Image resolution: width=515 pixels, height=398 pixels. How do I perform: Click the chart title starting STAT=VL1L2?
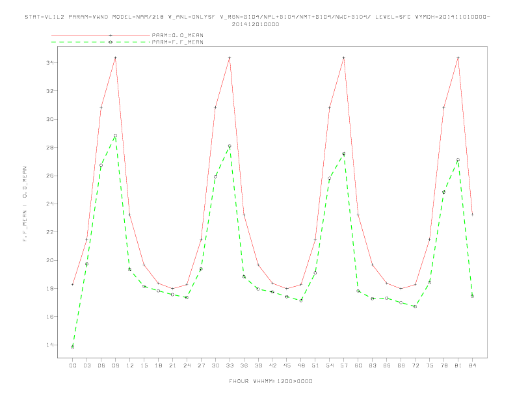tap(257, 17)
